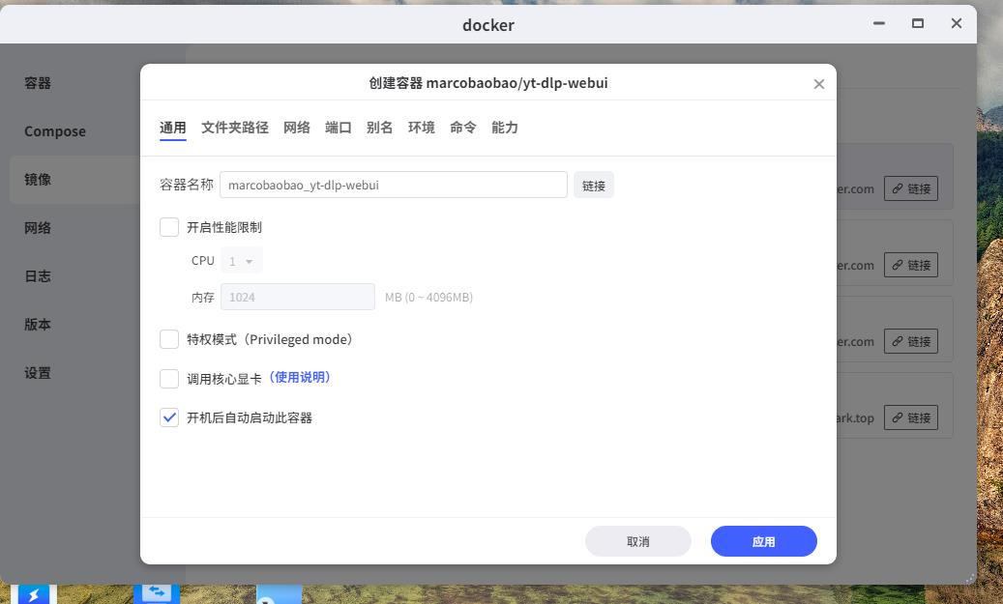Open 设置 in docker sidebar
Viewport: 1003px width, 604px height.
[38, 373]
